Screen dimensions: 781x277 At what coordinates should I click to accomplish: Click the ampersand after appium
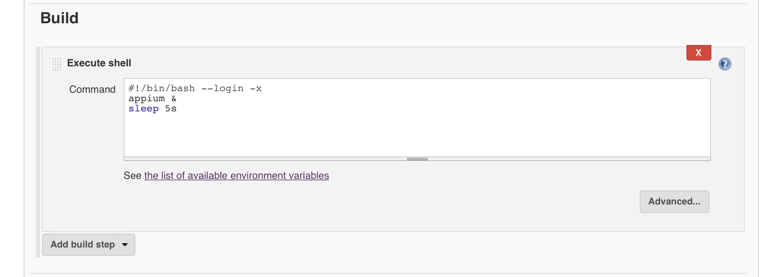[174, 99]
